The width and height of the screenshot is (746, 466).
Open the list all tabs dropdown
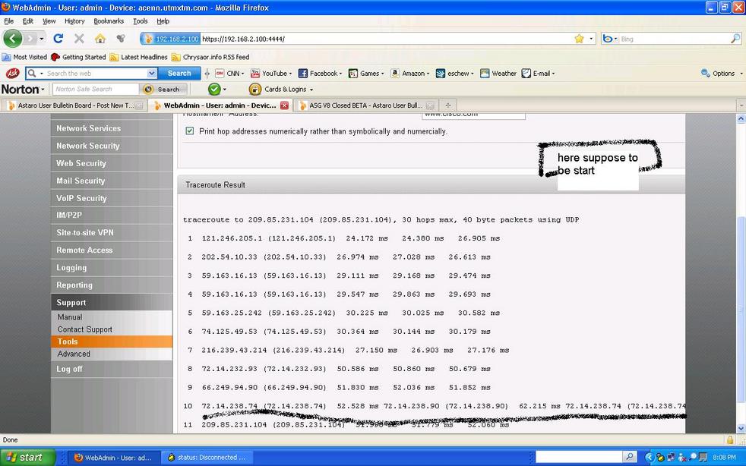point(741,105)
